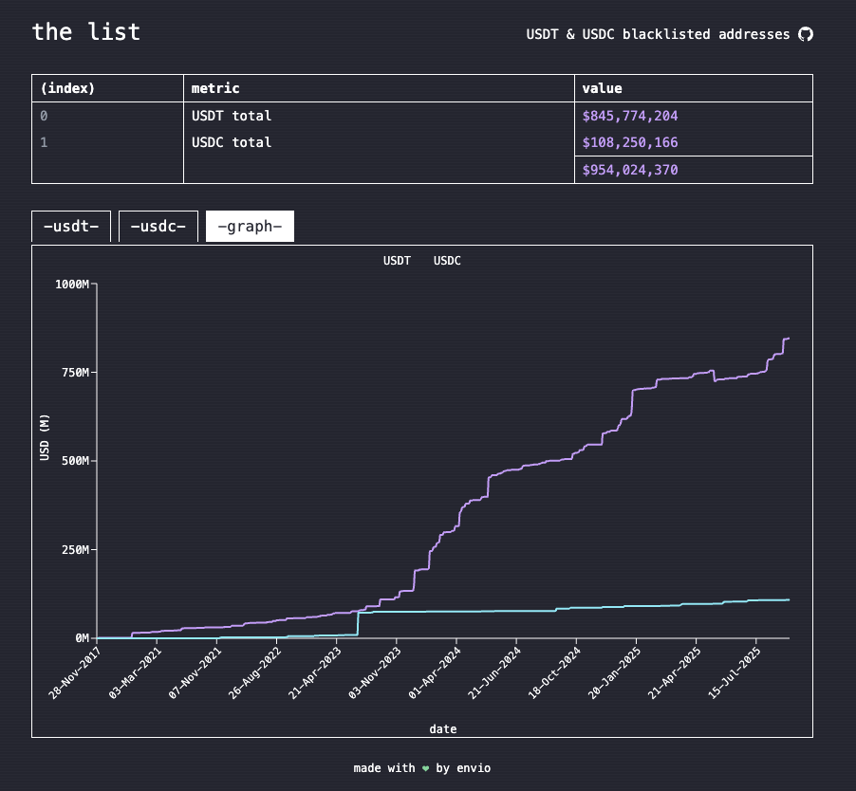Click the green heart in the footer
Screen dimensions: 856x791
click(425, 768)
